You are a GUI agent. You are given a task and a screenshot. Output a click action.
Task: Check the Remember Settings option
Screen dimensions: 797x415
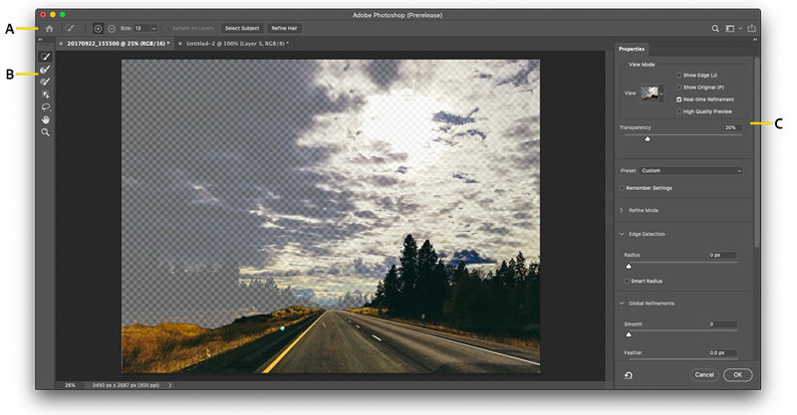coord(622,188)
